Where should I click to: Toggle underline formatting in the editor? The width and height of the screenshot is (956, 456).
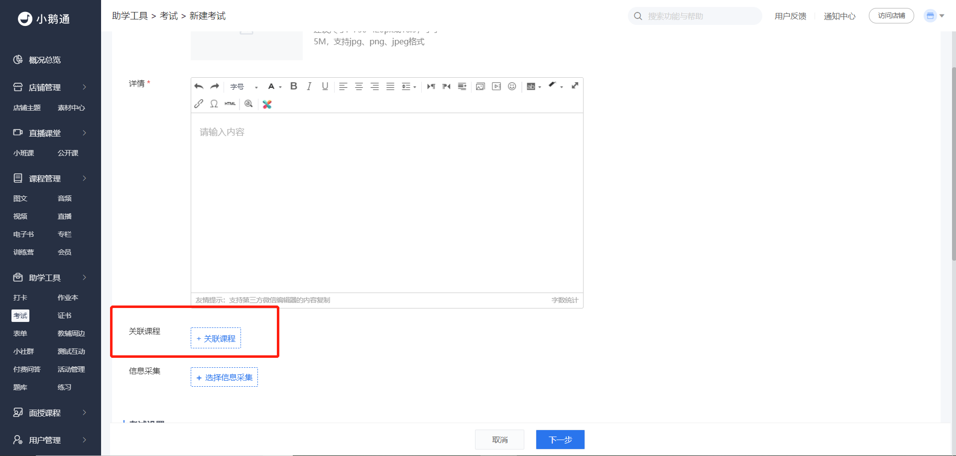click(x=325, y=86)
